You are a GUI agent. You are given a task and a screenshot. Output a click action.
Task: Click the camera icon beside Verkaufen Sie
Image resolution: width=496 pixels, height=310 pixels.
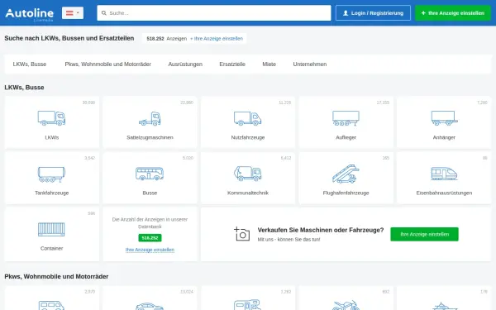click(242, 234)
